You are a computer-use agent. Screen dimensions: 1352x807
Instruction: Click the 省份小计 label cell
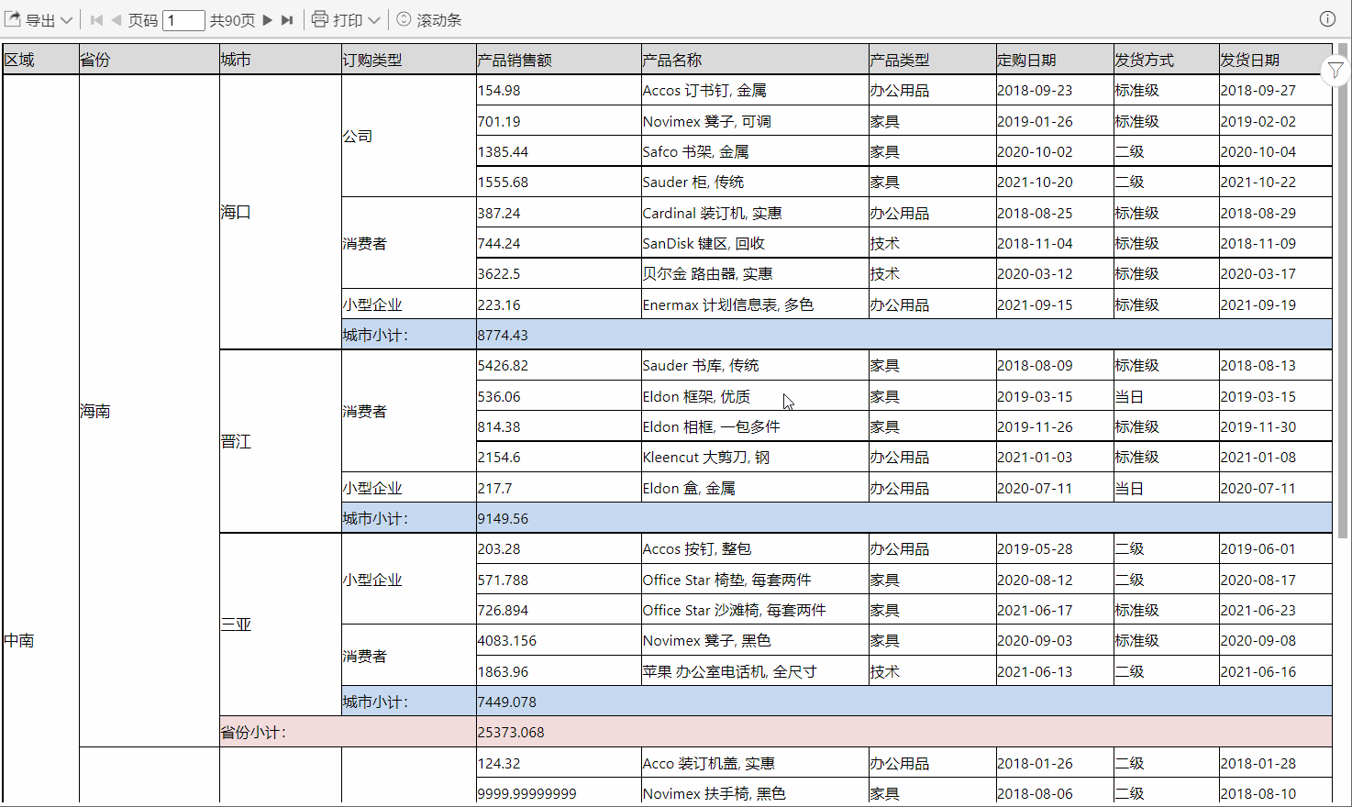click(348, 732)
